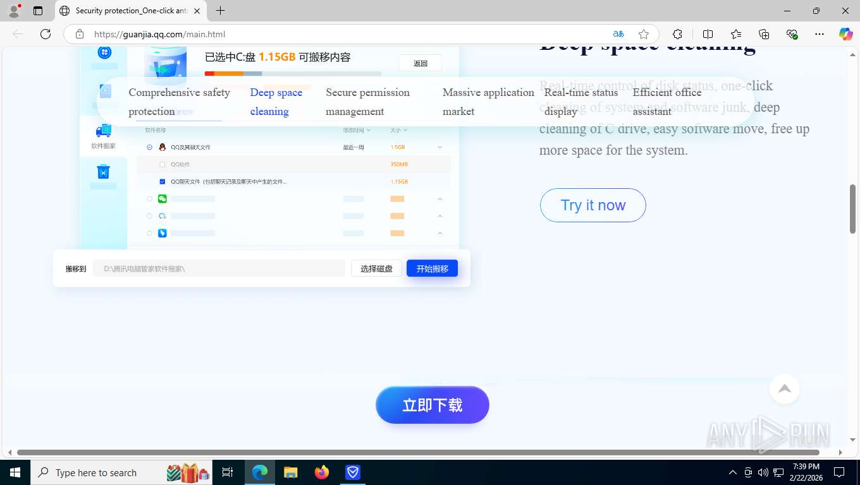Screen dimensions: 860x485
Task: Open the translate page icon
Action: (x=618, y=34)
